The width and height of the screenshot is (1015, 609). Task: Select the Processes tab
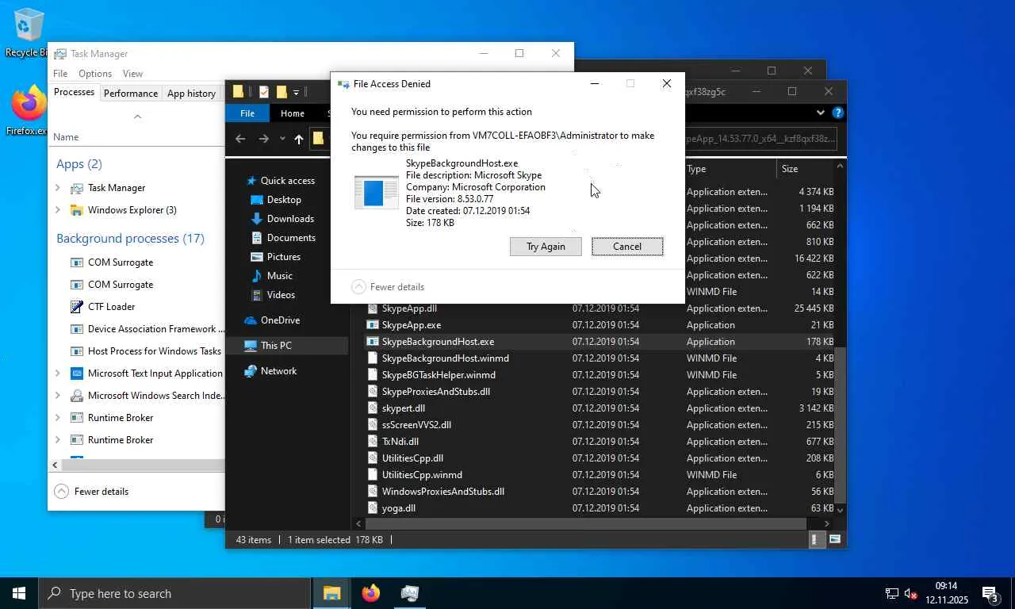74,92
